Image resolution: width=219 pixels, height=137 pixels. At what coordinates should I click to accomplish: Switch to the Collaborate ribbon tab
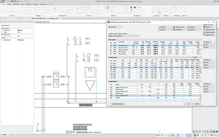click(43, 4)
